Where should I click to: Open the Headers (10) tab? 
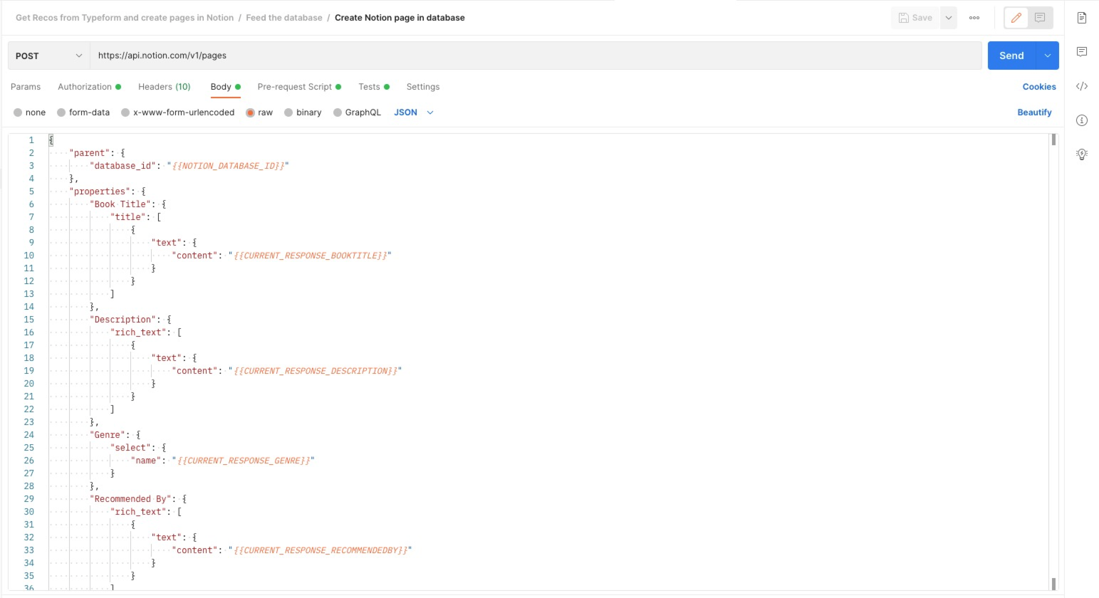coord(165,87)
